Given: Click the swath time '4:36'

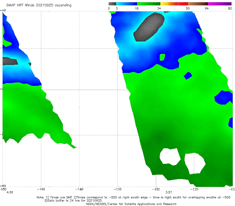Looking at the screenshot, I should coord(10,192).
